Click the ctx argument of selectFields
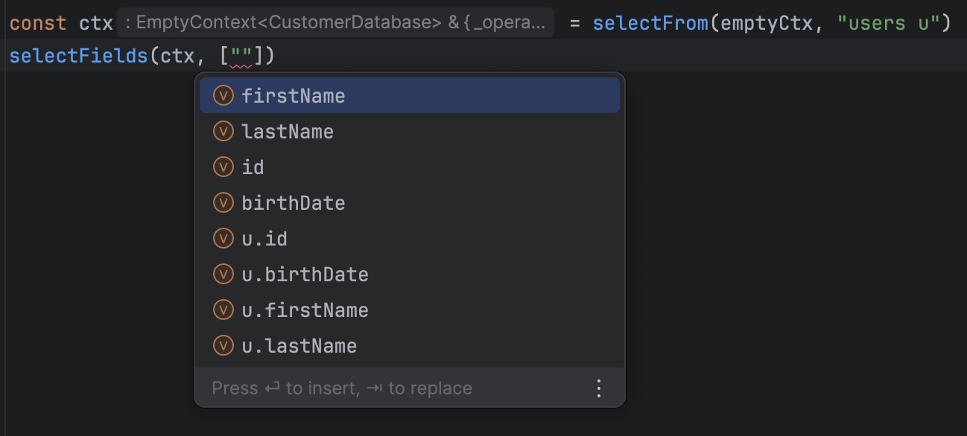 [177, 56]
